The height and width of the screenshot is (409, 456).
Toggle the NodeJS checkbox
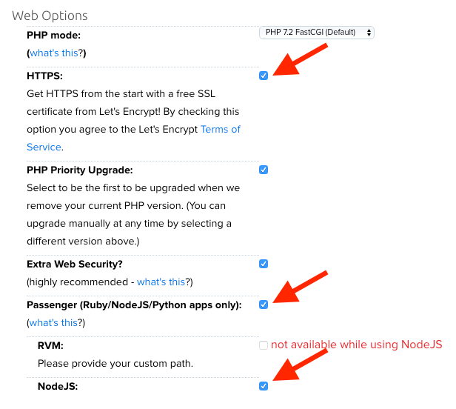264,386
